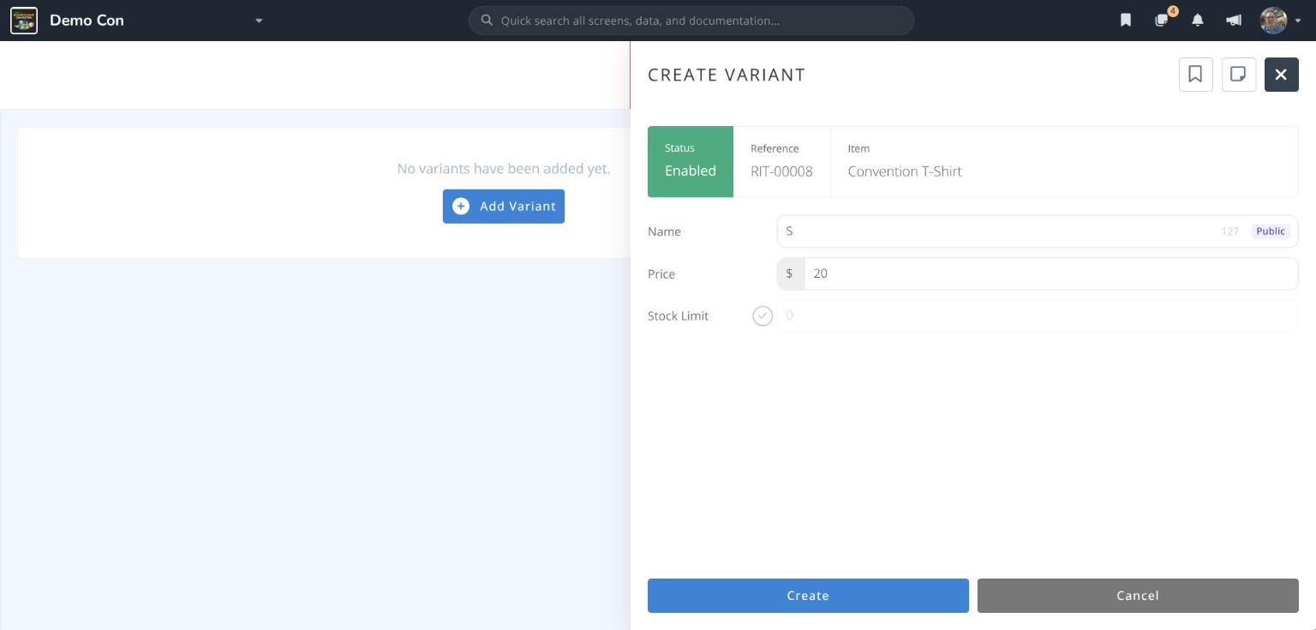Viewport: 1316px width, 630px height.
Task: Click the Price input field
Action: (1050, 273)
